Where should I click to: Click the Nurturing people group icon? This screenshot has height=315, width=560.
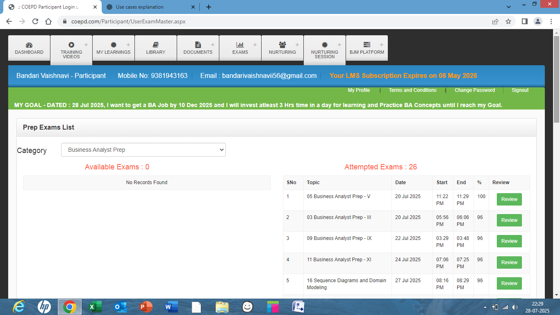click(282, 45)
